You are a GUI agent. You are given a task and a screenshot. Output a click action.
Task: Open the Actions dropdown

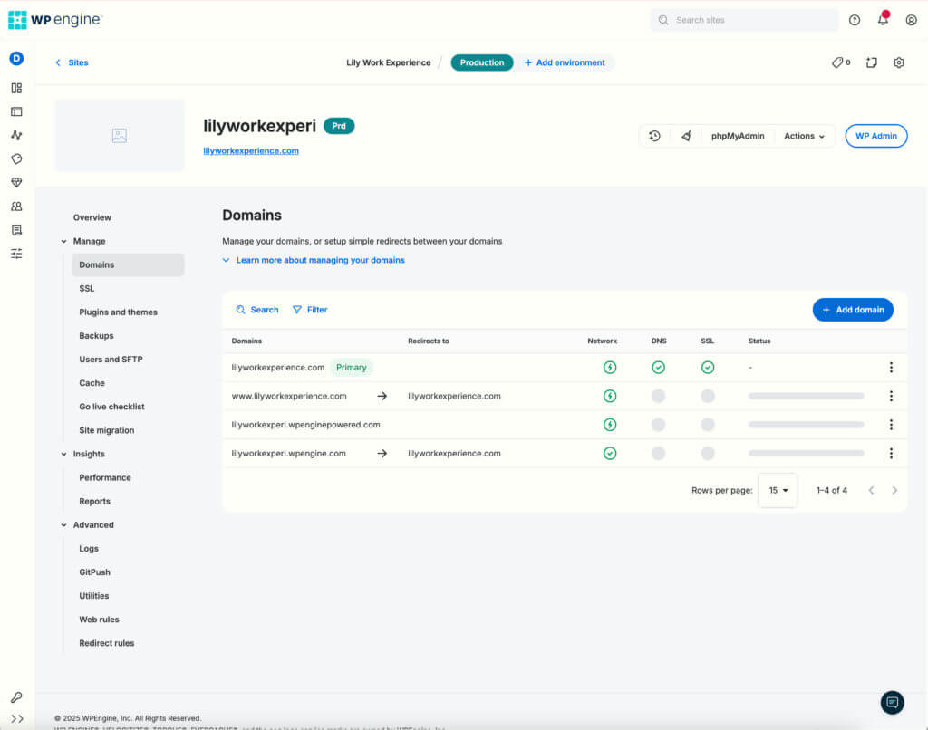coord(804,136)
